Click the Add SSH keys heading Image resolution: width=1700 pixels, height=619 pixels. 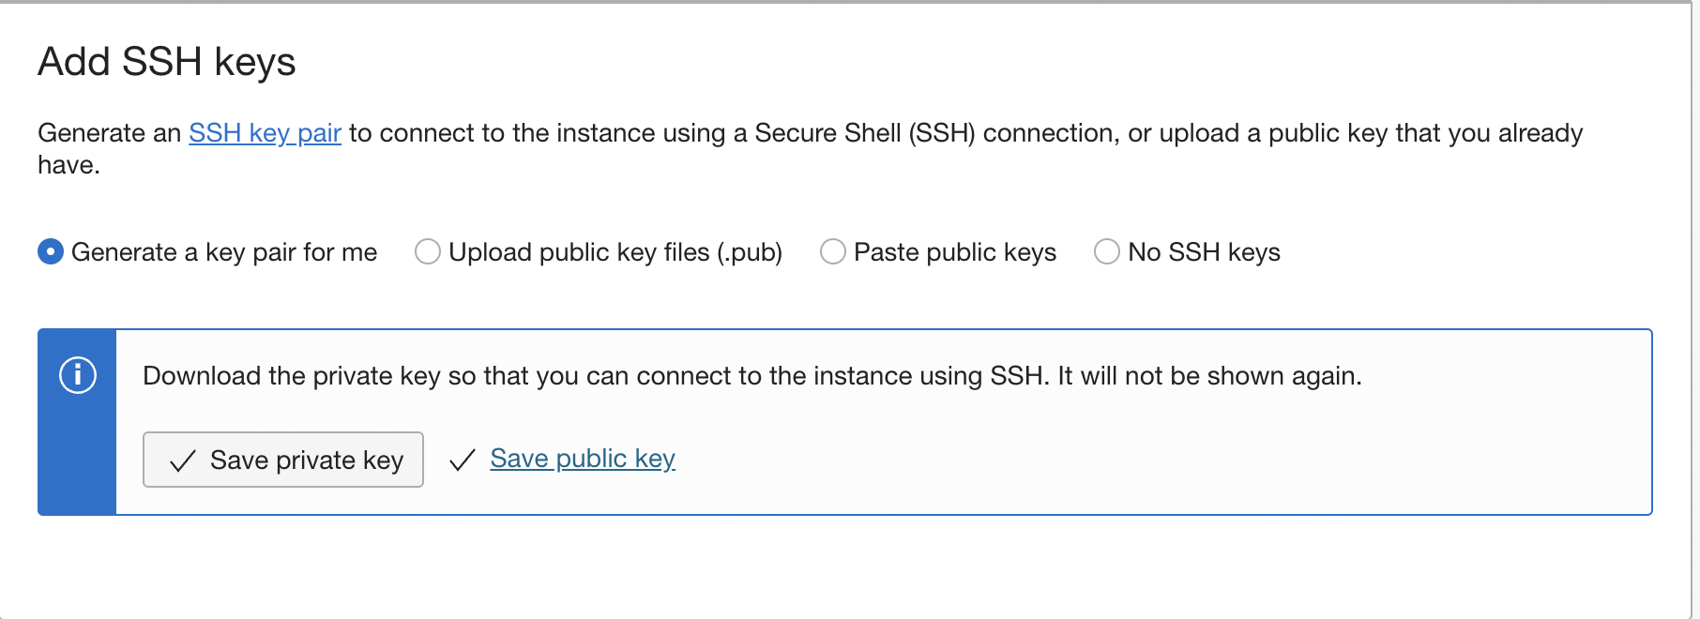[167, 62]
